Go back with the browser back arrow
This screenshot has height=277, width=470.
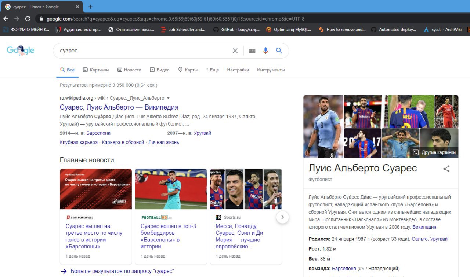click(6, 19)
